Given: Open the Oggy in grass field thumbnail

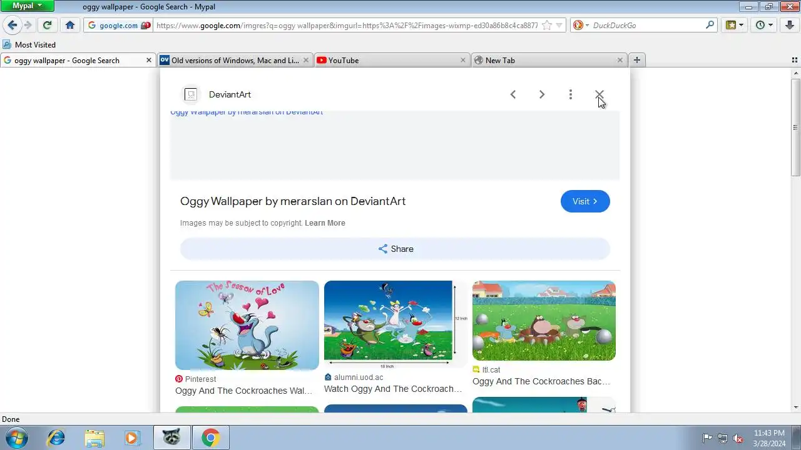Looking at the screenshot, I should click(x=544, y=321).
